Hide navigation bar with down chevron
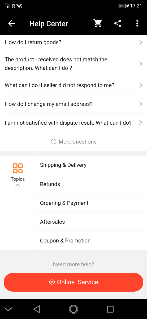The image size is (147, 319). point(8,309)
